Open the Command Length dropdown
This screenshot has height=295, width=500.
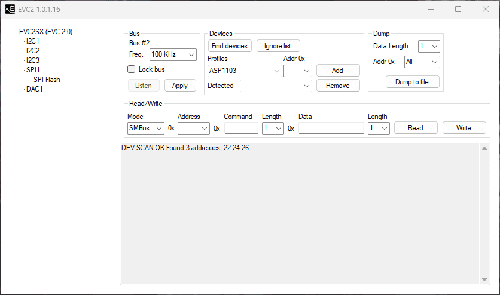[273, 128]
